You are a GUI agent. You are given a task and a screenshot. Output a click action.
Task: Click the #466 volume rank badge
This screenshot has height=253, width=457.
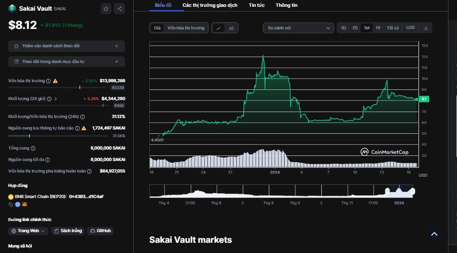(119, 106)
